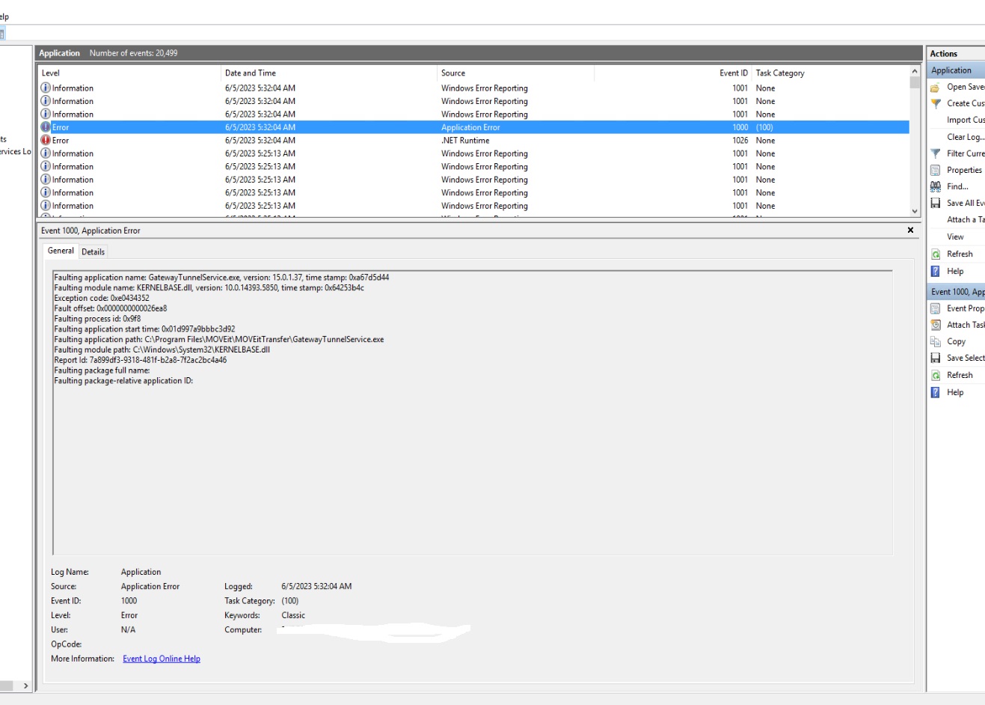985x705 pixels.
Task: Click the Report Id line in event text
Action: pos(140,360)
